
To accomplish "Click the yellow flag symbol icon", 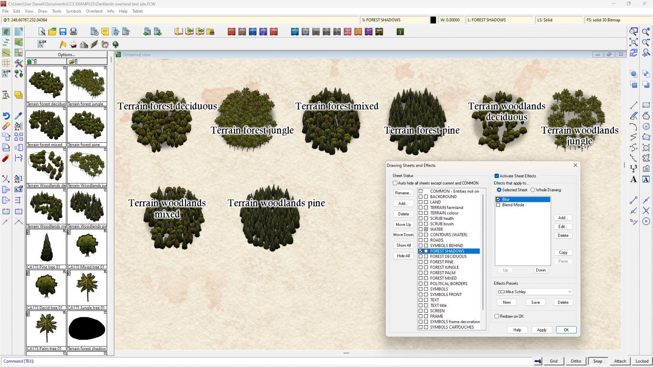I will [63, 44].
